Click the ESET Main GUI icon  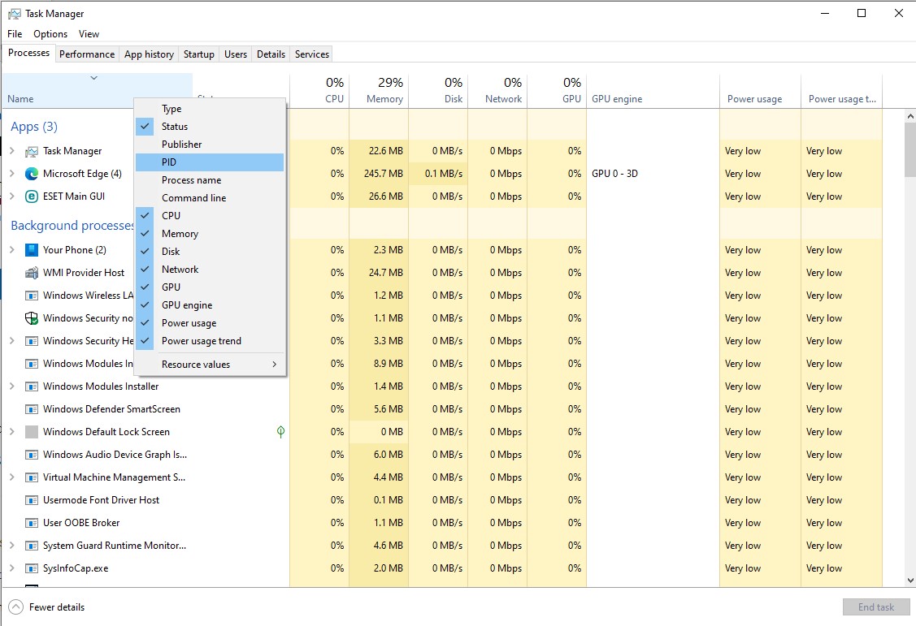(x=32, y=196)
